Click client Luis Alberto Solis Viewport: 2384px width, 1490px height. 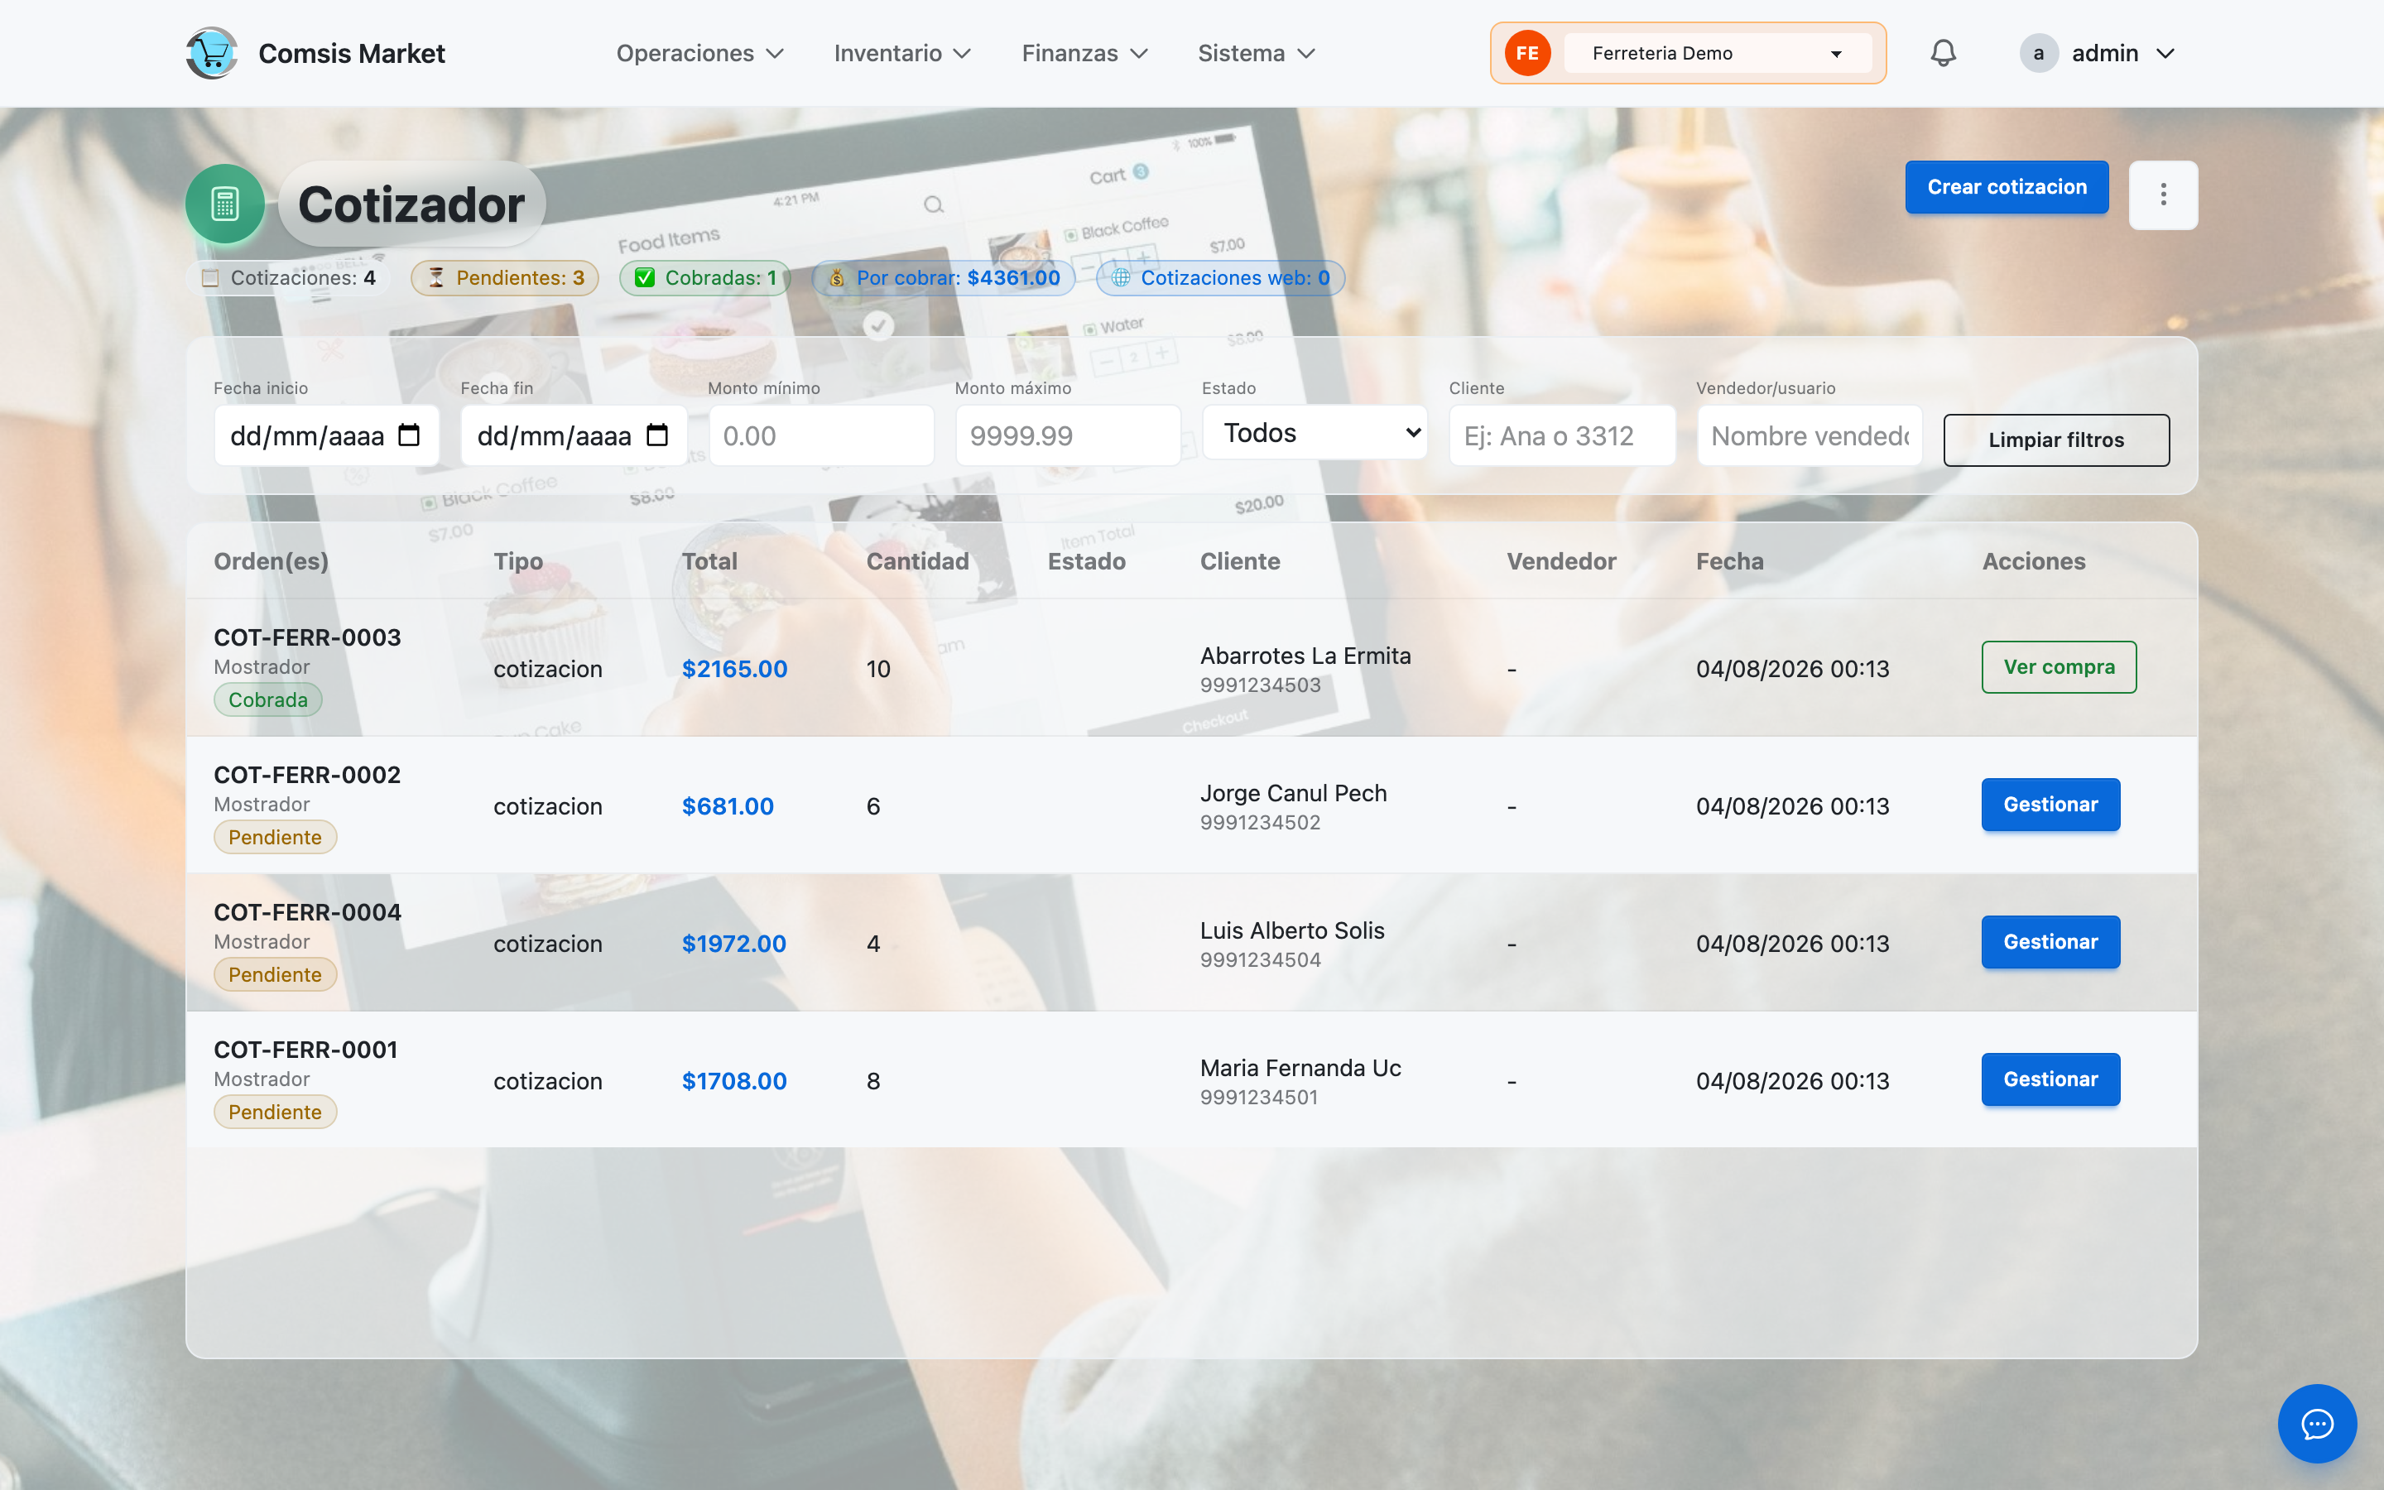click(1292, 931)
